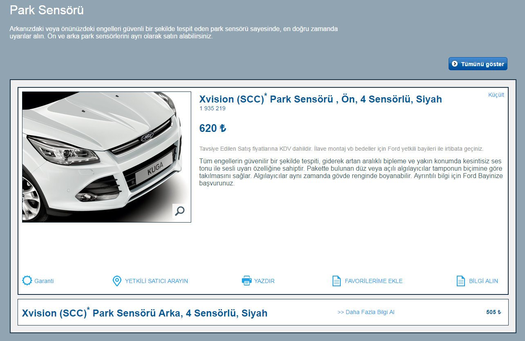The height and width of the screenshot is (341, 525).
Task: Click the Park Sensörü page heading
Action: pyautogui.click(x=47, y=10)
